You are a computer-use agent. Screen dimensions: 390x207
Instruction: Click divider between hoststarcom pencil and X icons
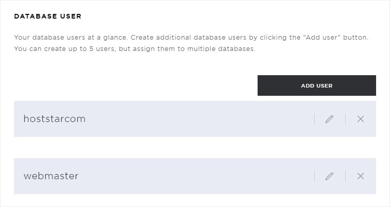(345, 119)
